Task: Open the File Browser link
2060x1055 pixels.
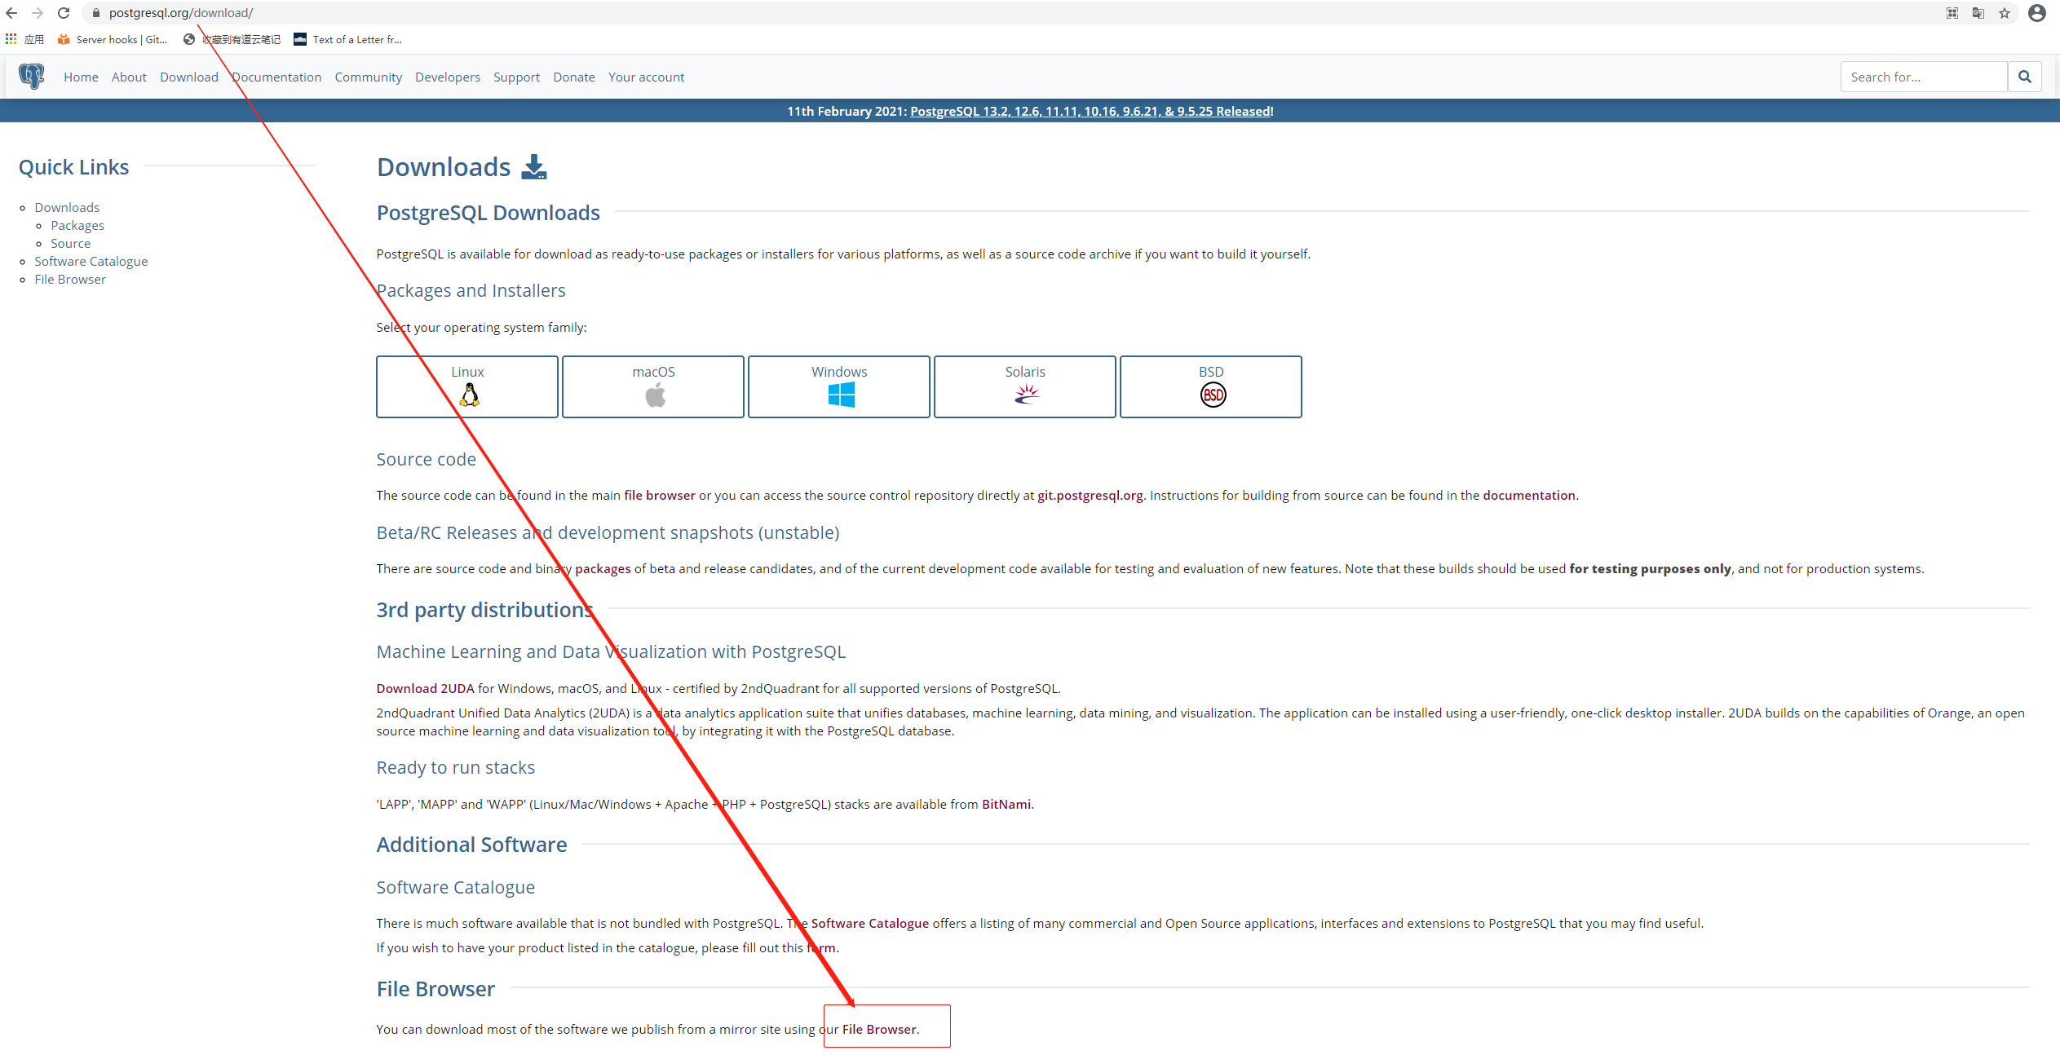Action: click(x=879, y=1029)
